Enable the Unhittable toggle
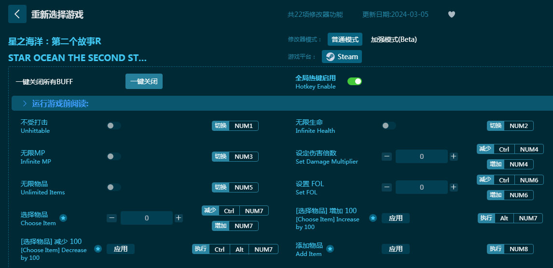This screenshot has height=268, width=553. (114, 126)
